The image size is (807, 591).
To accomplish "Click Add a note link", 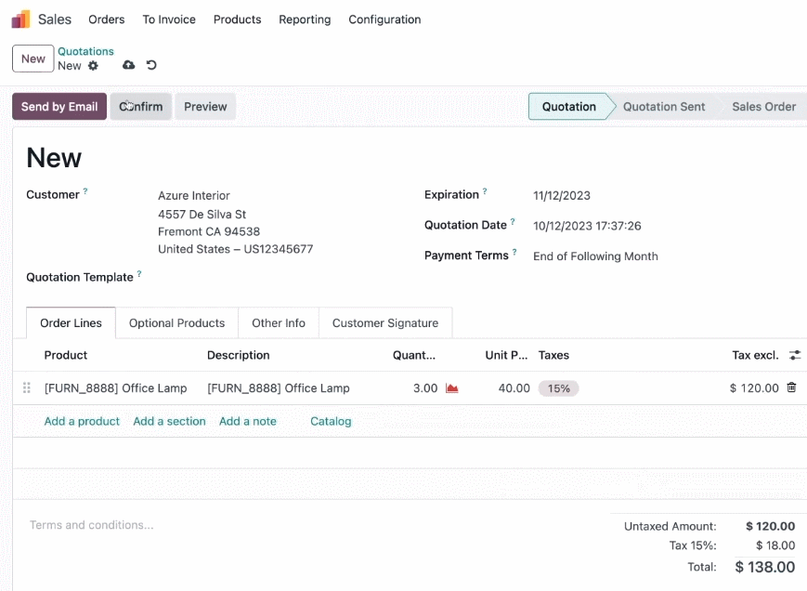I will pos(248,421).
